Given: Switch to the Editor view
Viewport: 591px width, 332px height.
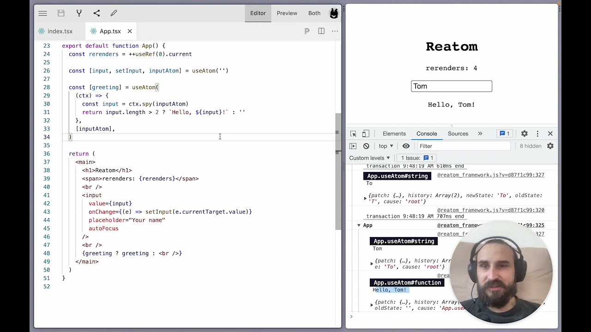Looking at the screenshot, I should 258,13.
